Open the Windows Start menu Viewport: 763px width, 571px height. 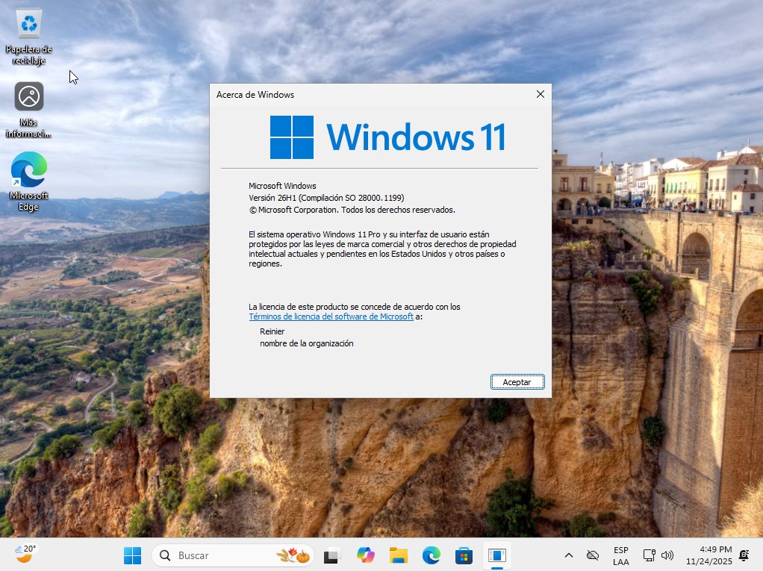[132, 555]
